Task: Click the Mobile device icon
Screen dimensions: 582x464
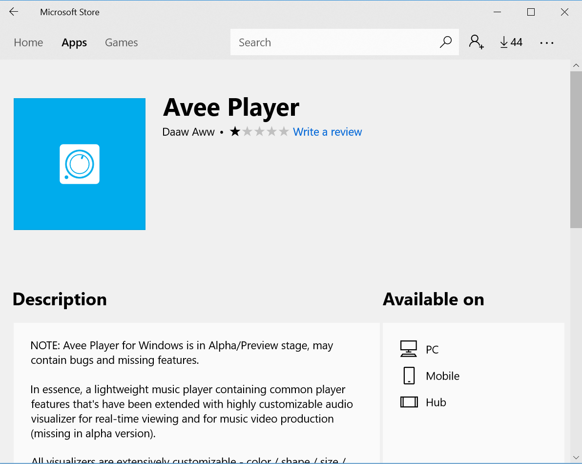Action: 409,376
